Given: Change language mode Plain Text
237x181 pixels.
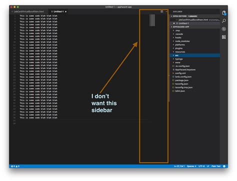Looking at the screenshot, I should pos(216,166).
